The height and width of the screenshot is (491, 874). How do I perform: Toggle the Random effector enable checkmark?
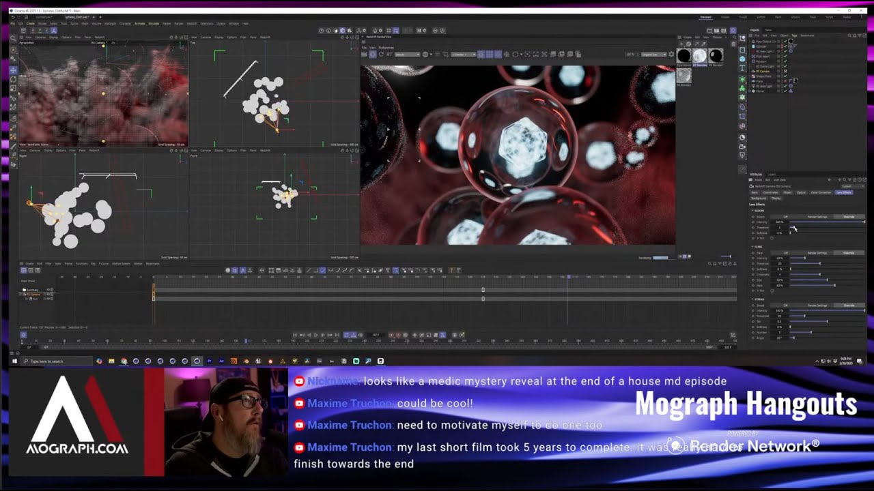785,61
